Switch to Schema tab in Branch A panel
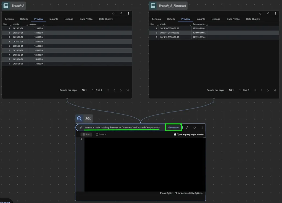The image size is (282, 203). click(9, 19)
